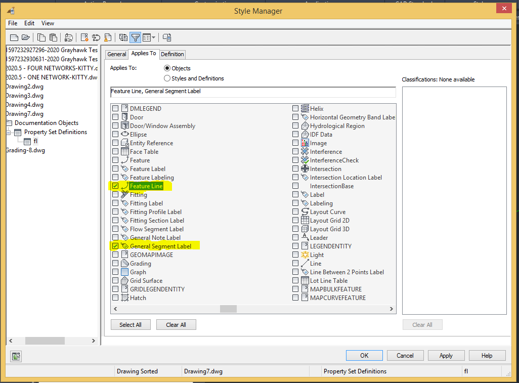Image resolution: width=519 pixels, height=383 pixels.
Task: Click the Paste toolbar icon
Action: pos(53,37)
